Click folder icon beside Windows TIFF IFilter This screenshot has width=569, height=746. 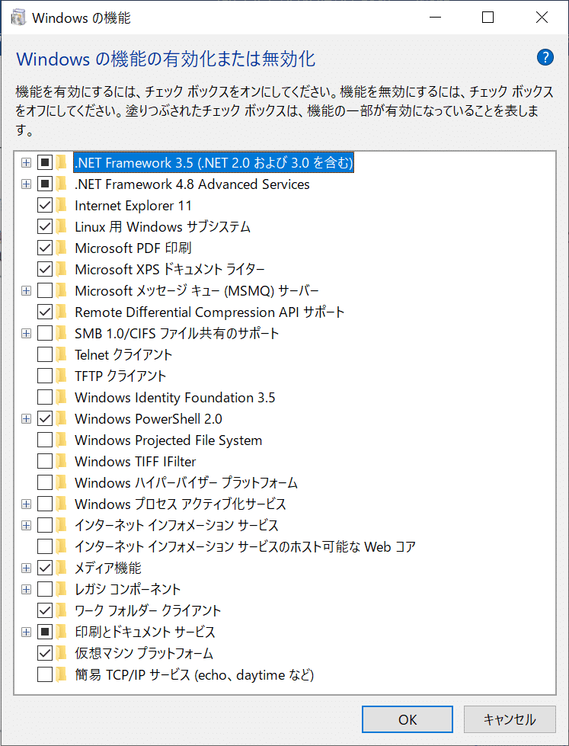(61, 461)
